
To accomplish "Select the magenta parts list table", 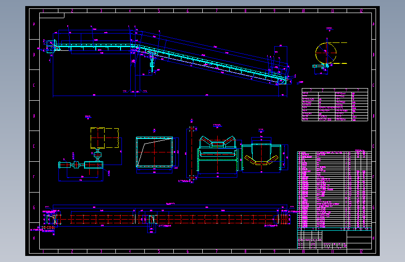I will click(334, 191).
